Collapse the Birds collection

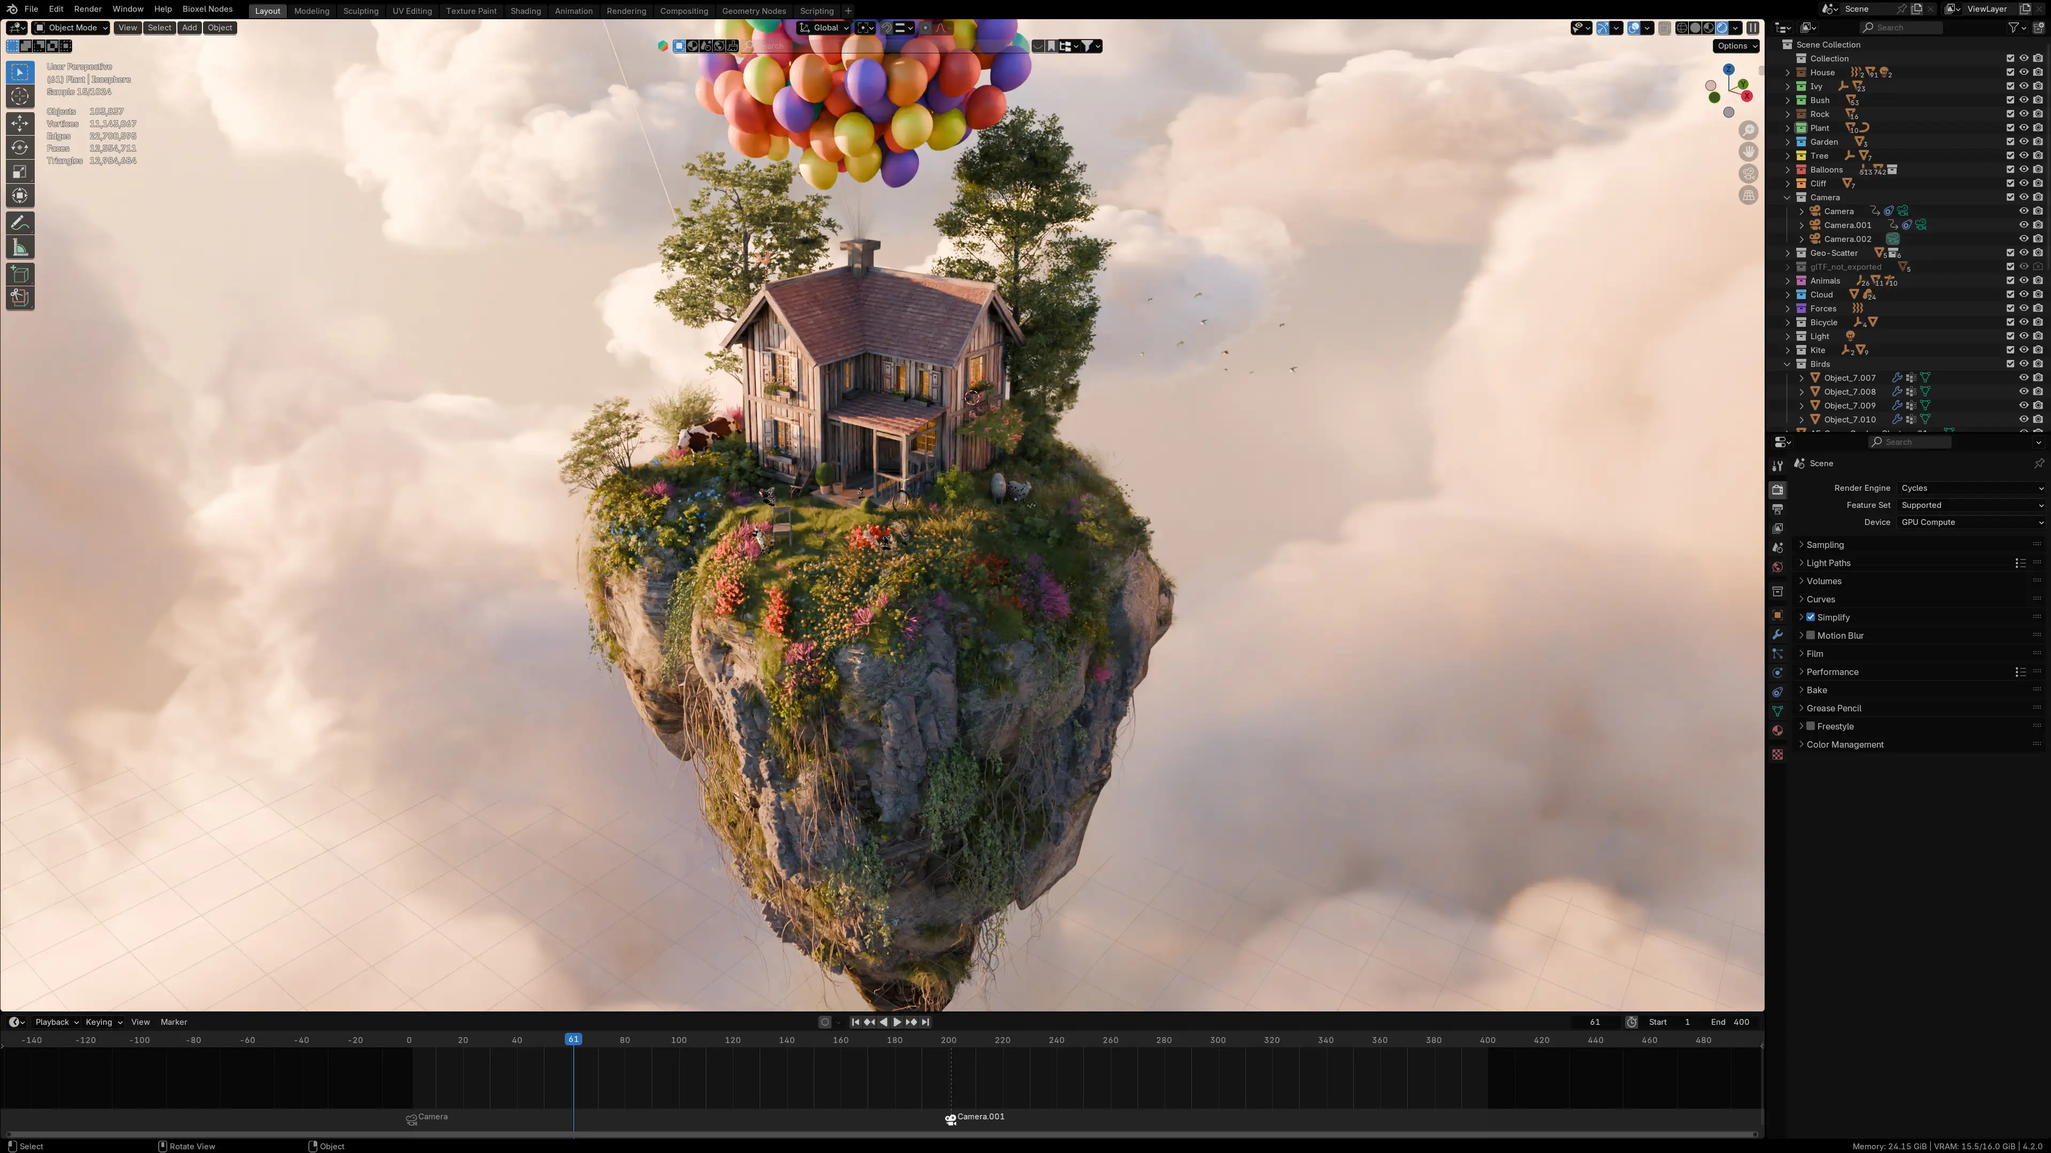click(x=1788, y=364)
